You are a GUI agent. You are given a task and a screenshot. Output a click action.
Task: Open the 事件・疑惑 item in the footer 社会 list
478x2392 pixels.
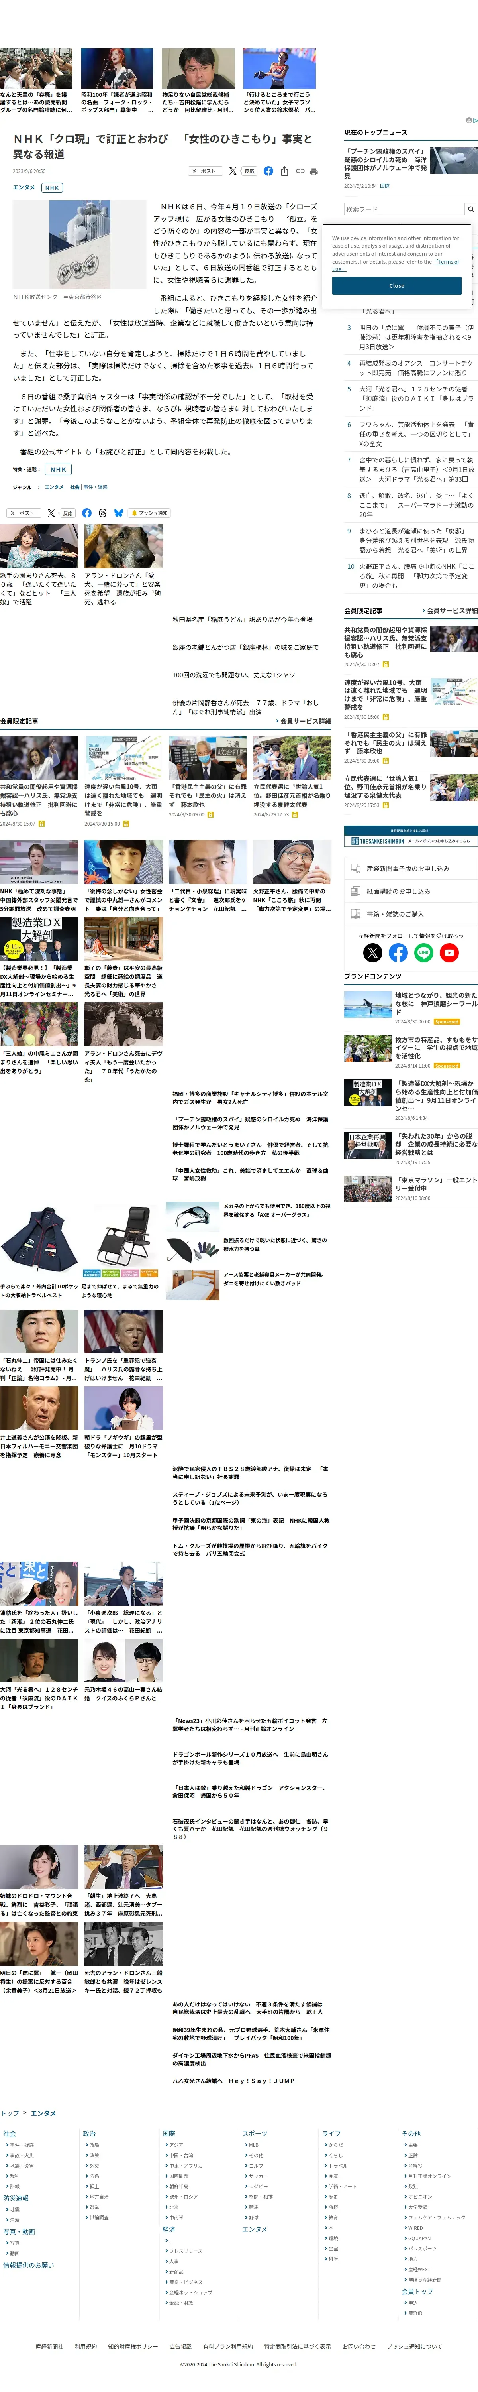tap(22, 2145)
